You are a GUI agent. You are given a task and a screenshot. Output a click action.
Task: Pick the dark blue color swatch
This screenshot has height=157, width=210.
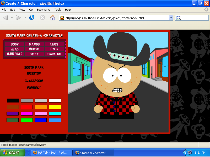(41, 120)
